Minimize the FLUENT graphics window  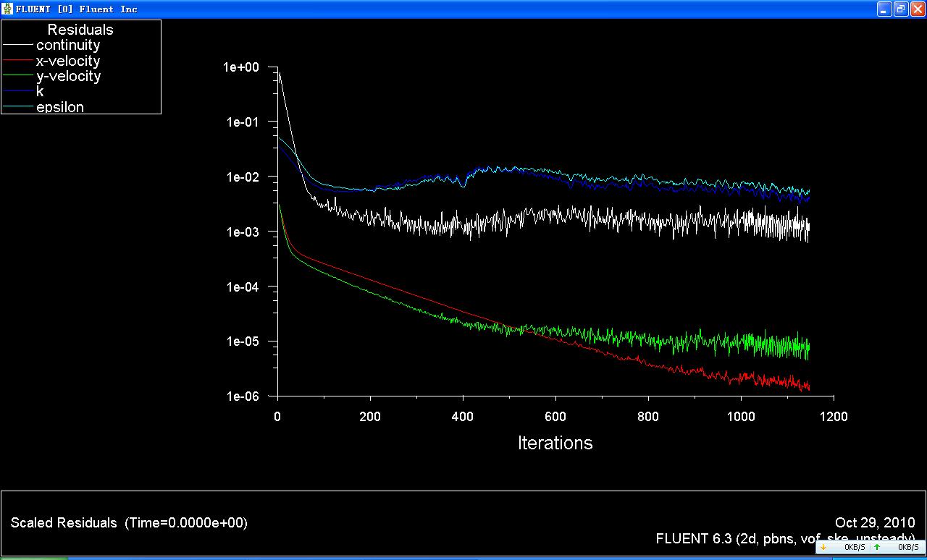pyautogui.click(x=884, y=9)
